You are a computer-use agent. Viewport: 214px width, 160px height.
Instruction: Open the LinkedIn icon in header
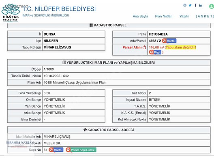[x=201, y=5]
